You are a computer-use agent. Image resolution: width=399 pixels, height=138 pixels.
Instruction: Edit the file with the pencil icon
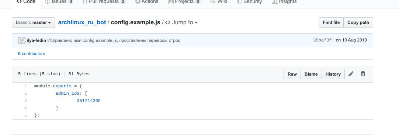point(351,74)
